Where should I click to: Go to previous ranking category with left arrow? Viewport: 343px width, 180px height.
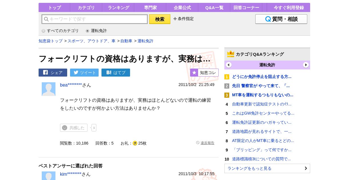(229, 65)
